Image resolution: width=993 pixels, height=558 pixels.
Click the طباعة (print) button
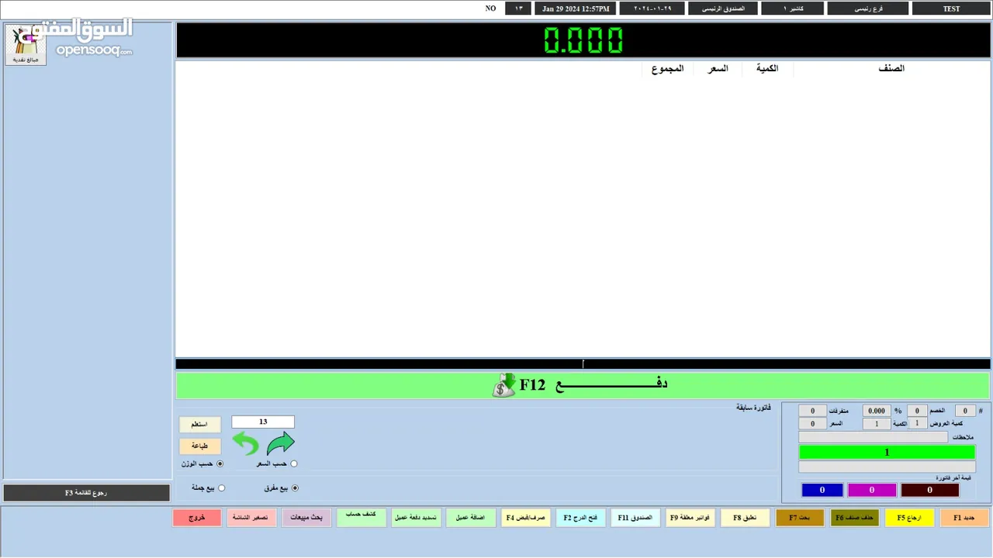click(200, 446)
